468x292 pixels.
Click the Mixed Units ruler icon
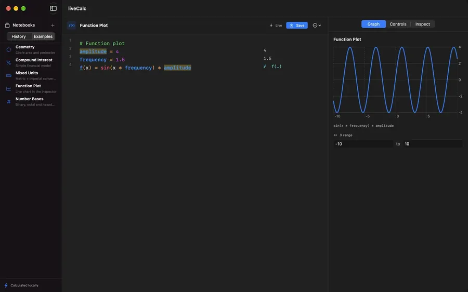pos(9,75)
